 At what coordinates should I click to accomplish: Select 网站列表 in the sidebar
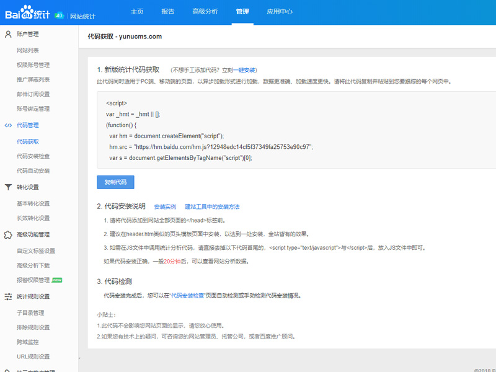tap(28, 50)
